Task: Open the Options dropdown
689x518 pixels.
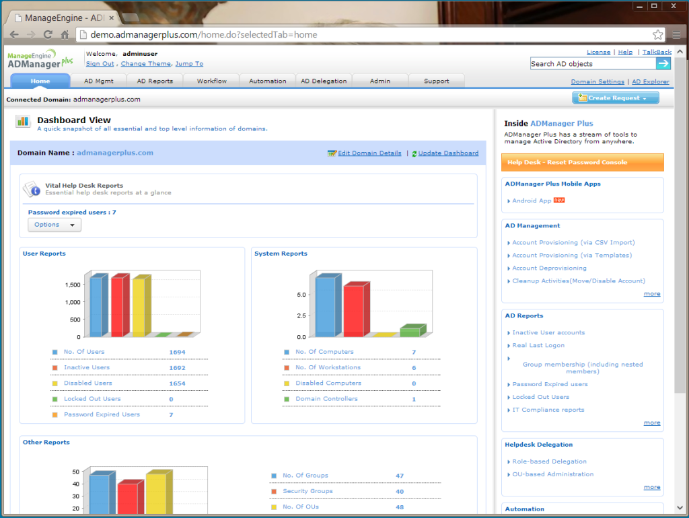Action: pyautogui.click(x=55, y=225)
